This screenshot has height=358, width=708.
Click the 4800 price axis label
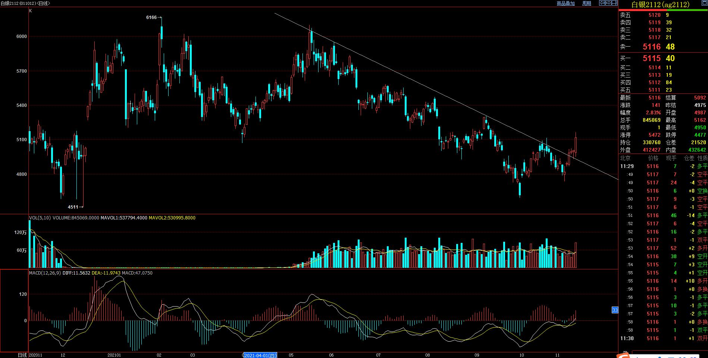click(22, 174)
